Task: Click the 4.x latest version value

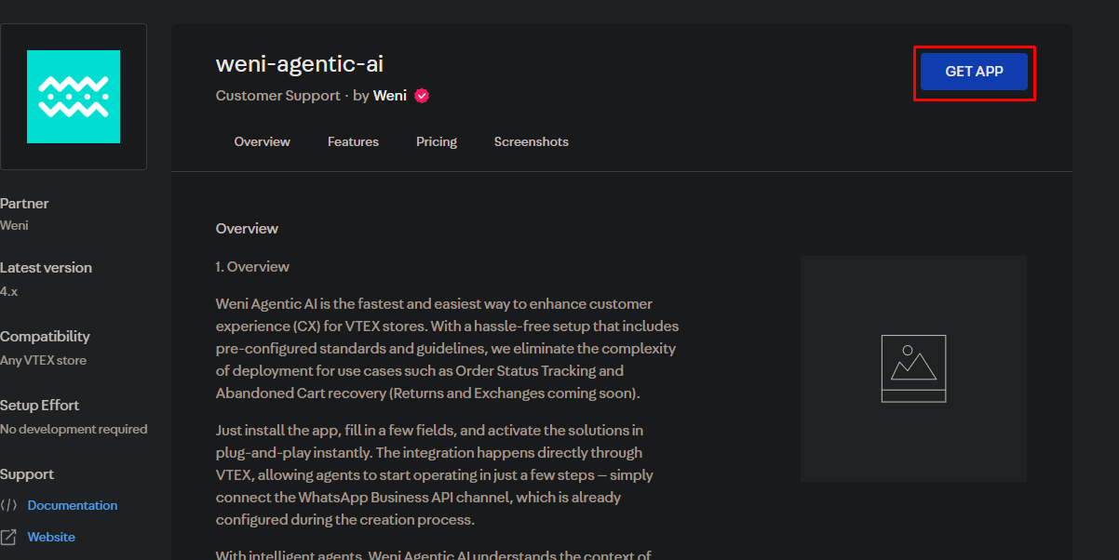Action: 8,291
